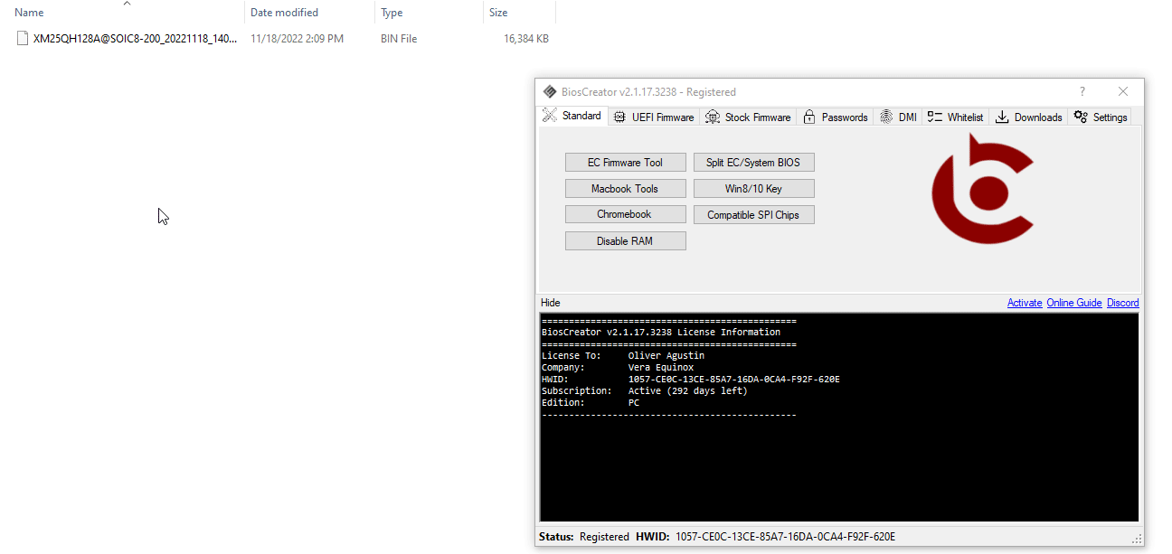Click the BIN file icon in Explorer
The image size is (1172, 554).
(x=23, y=39)
